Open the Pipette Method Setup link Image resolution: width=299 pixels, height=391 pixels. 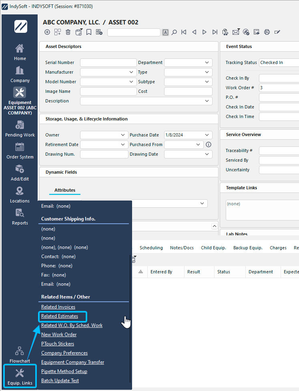pyautogui.click(x=64, y=371)
